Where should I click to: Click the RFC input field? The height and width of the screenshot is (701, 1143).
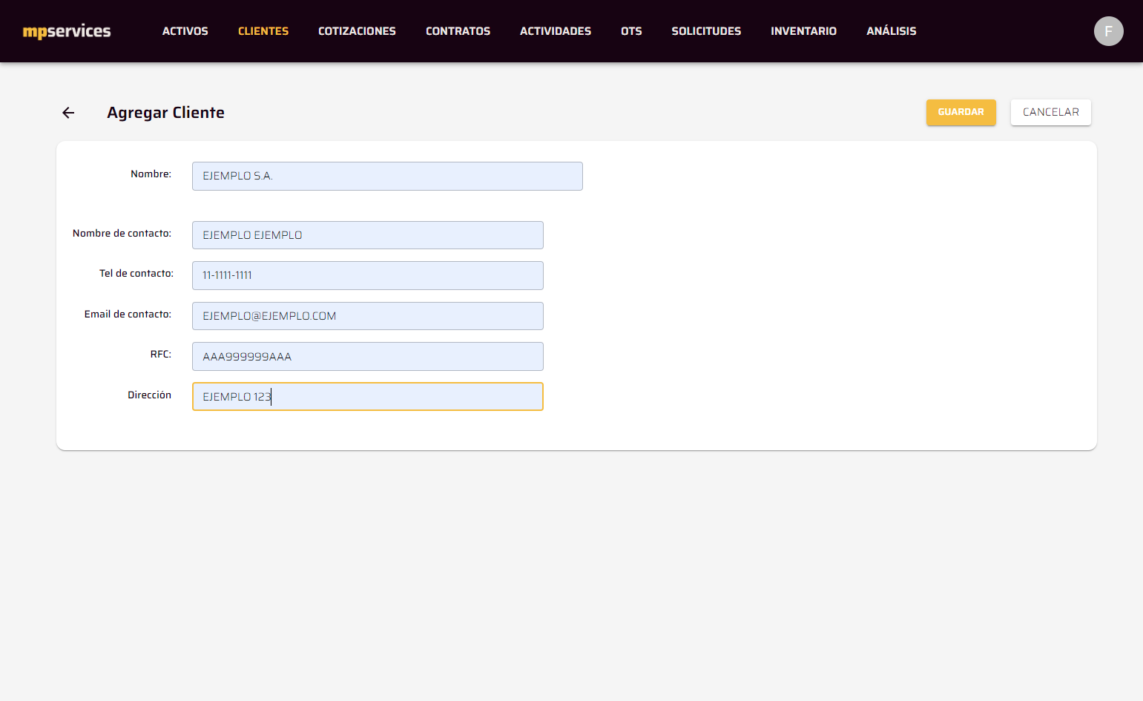(368, 356)
